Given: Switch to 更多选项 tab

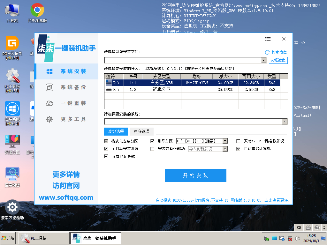Looking at the screenshot, I should click(x=141, y=131).
